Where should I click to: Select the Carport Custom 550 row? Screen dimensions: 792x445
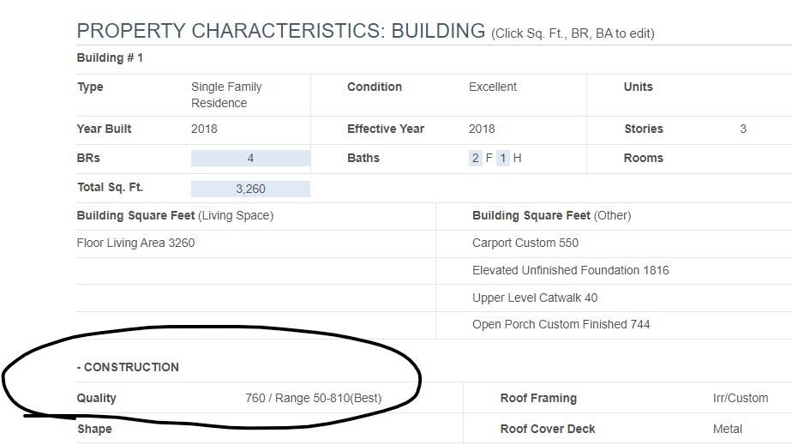[x=525, y=243]
